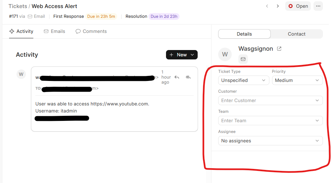Go to the previous ticket arrow
This screenshot has height=183, width=331.
pyautogui.click(x=267, y=6)
